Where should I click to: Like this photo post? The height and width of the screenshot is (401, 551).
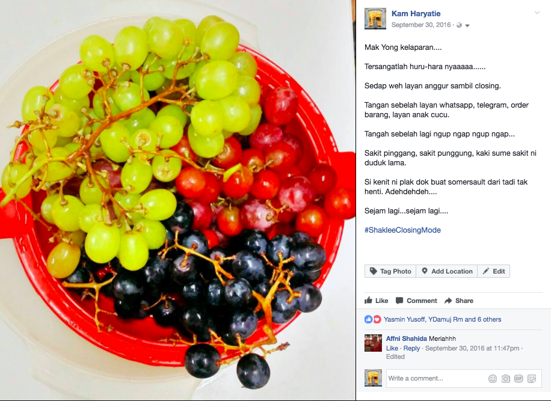pos(377,301)
